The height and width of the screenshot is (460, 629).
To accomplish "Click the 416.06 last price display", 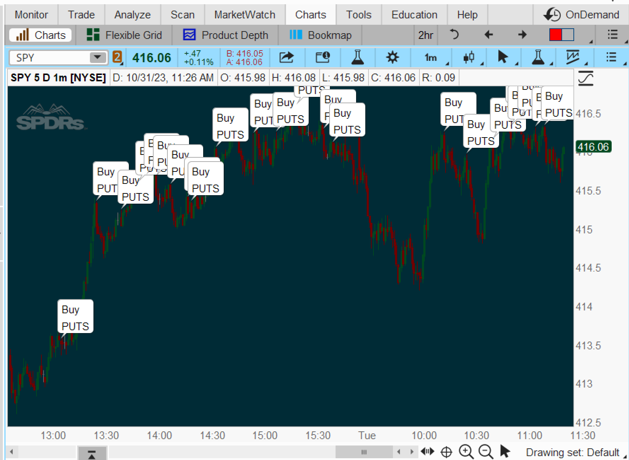I will click(151, 57).
